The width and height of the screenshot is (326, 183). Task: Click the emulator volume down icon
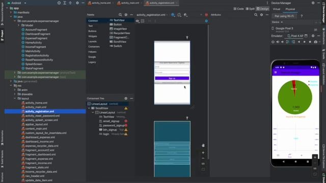coord(283,42)
